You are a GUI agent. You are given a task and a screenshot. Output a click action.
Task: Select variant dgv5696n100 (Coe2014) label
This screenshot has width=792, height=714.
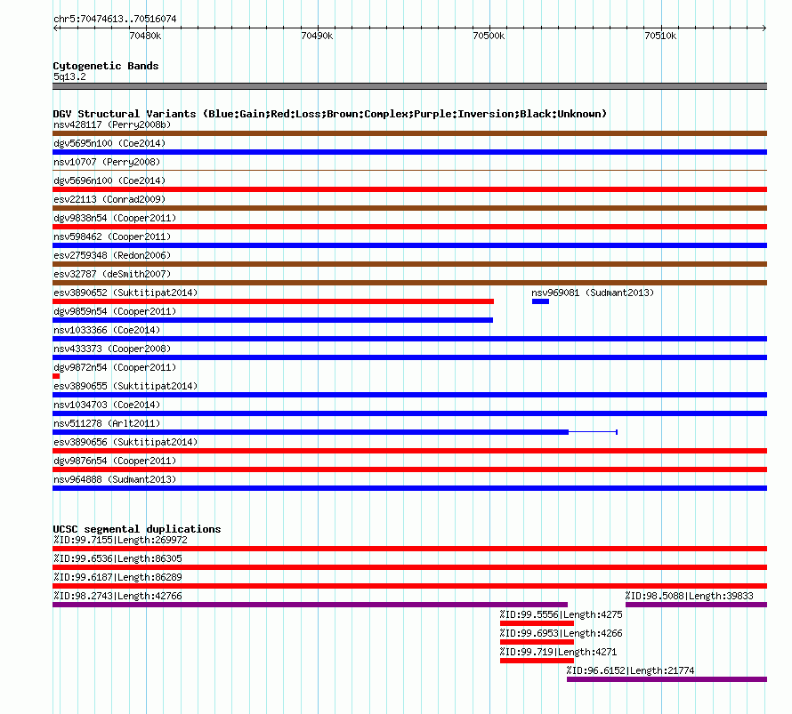(109, 181)
